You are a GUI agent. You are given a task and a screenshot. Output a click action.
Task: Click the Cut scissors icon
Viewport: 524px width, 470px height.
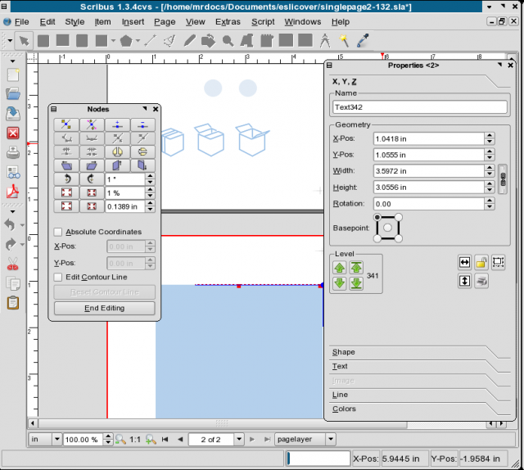coord(13,264)
